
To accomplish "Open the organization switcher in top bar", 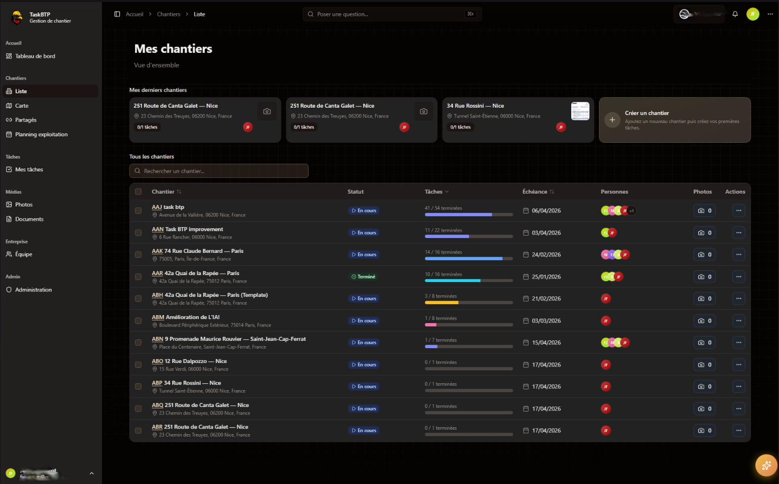I will pyautogui.click(x=699, y=14).
